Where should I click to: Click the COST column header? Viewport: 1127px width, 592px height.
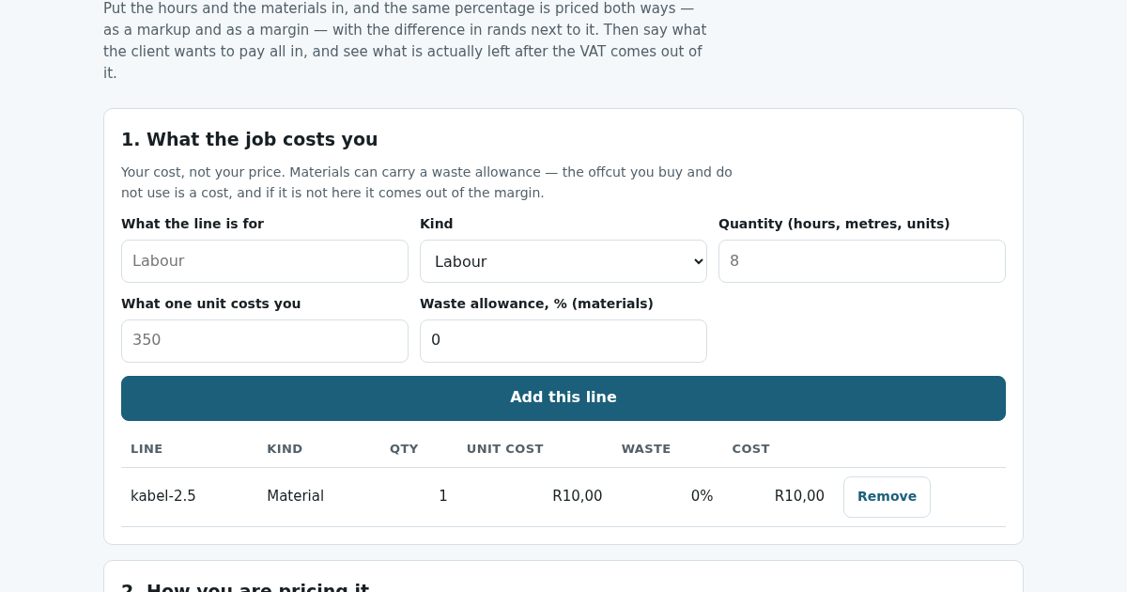750,449
